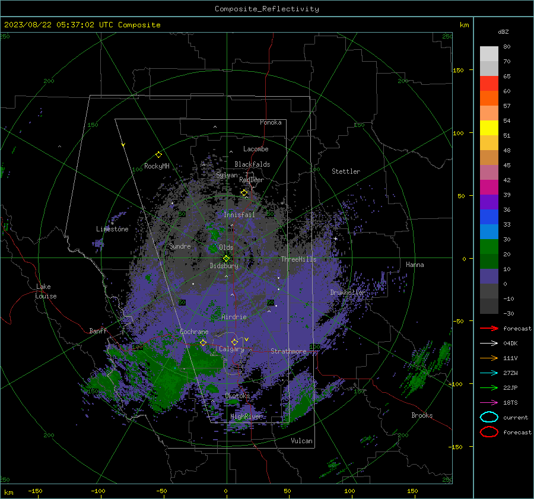Click the RockyMH label

tap(157, 166)
